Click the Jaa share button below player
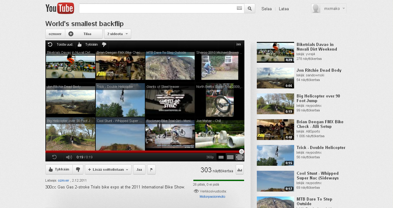 139,170
